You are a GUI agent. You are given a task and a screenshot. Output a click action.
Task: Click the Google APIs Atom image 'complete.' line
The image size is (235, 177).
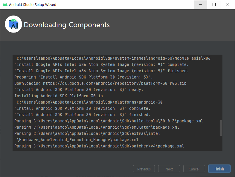(x=101, y=64)
